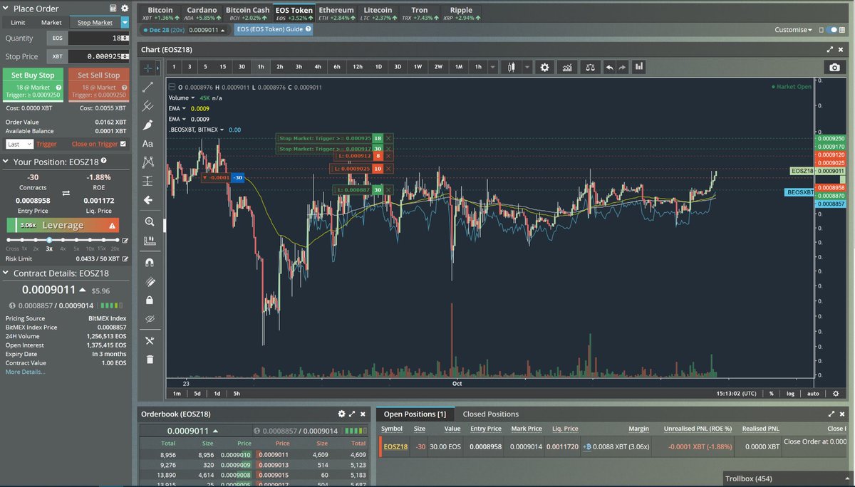
Task: Toggle auto scale on chart
Action: click(813, 393)
